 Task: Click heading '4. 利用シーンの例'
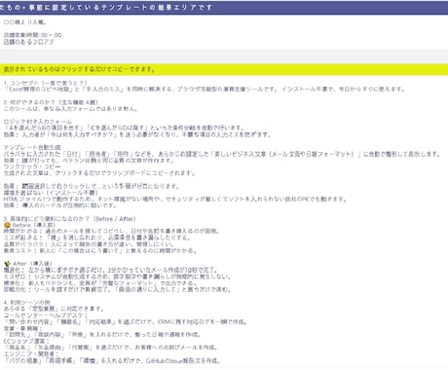coord(27,303)
